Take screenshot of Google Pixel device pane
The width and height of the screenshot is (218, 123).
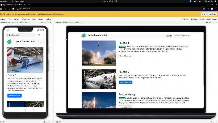pyautogui.click(x=41, y=23)
